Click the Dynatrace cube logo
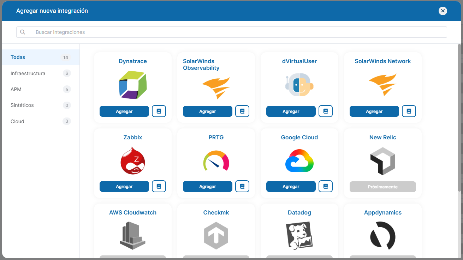This screenshot has width=463, height=260. tap(133, 85)
